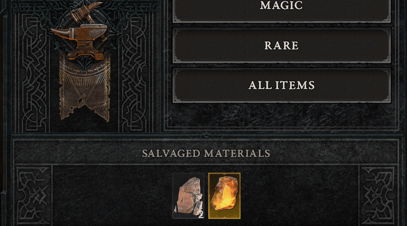
Task: Click the MAGIC salvage button
Action: pyautogui.click(x=282, y=10)
